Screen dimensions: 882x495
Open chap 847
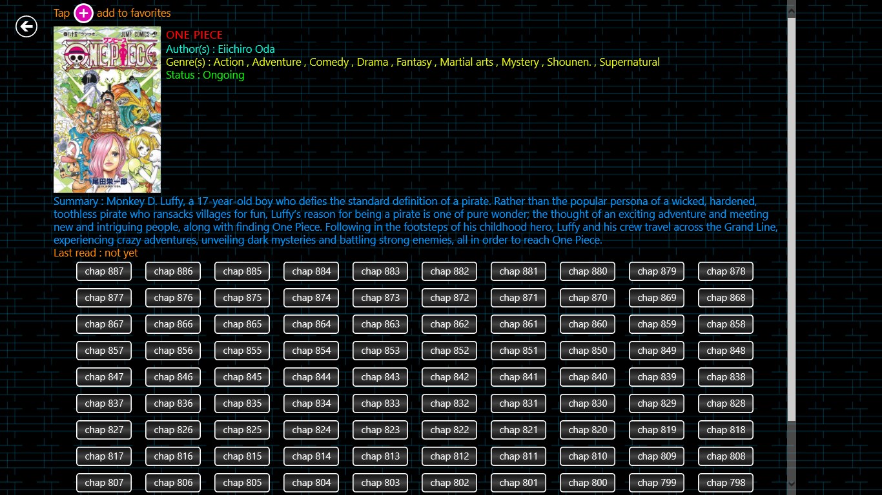[x=104, y=377]
